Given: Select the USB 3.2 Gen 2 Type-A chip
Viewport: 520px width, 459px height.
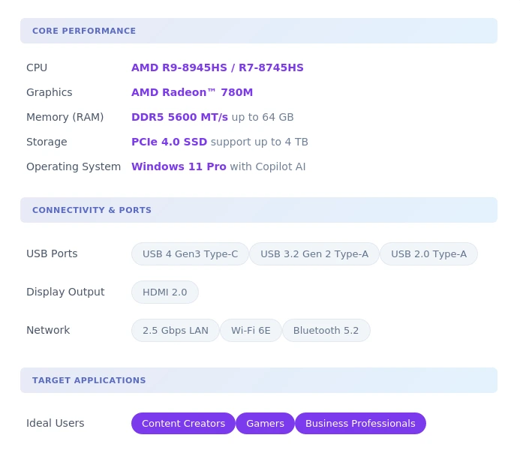Looking at the screenshot, I should point(314,253).
